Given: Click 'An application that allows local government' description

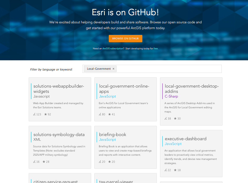Looking at the screenshot, I should click(190, 157).
